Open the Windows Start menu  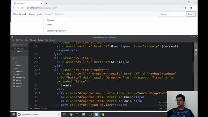(14, 114)
